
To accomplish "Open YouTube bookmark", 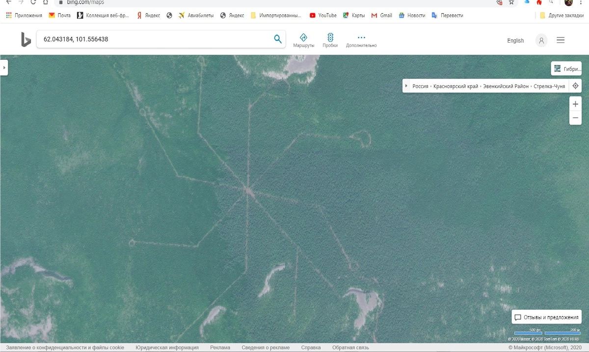I will click(323, 15).
